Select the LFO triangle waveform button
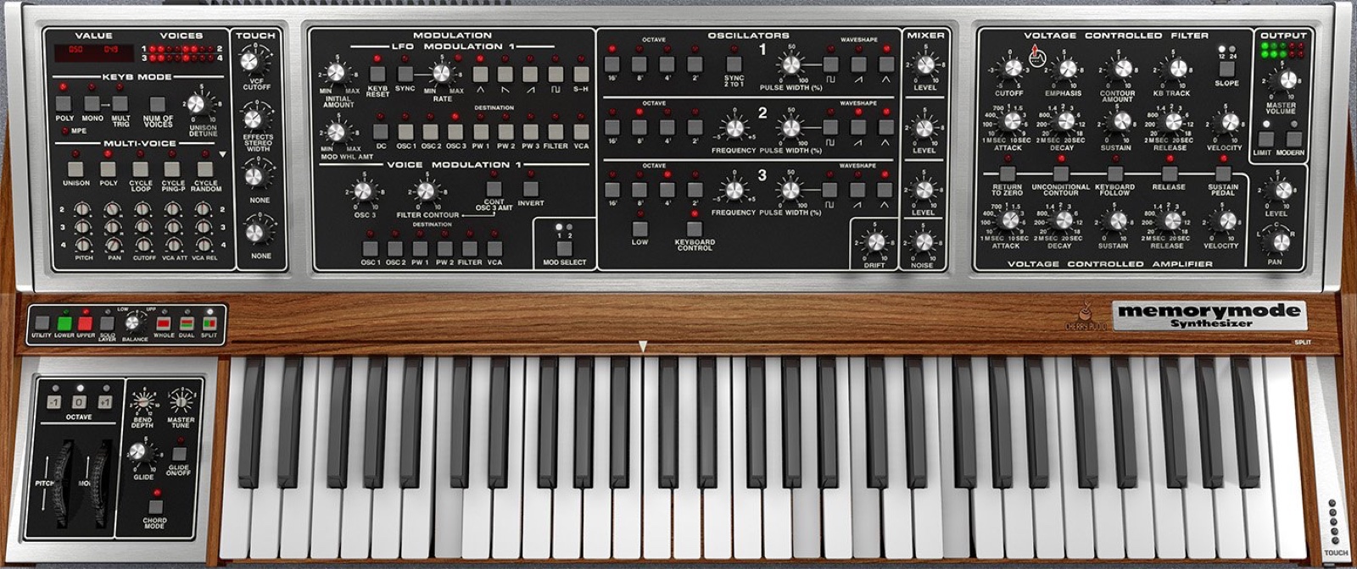 (480, 74)
